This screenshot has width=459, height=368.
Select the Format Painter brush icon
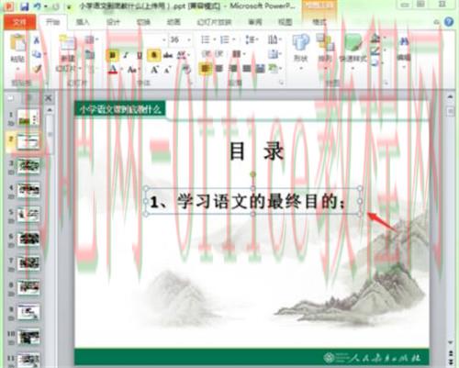click(x=37, y=69)
